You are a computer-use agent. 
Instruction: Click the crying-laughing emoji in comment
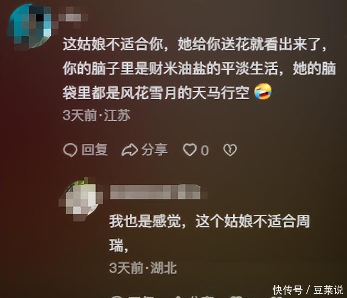(263, 92)
